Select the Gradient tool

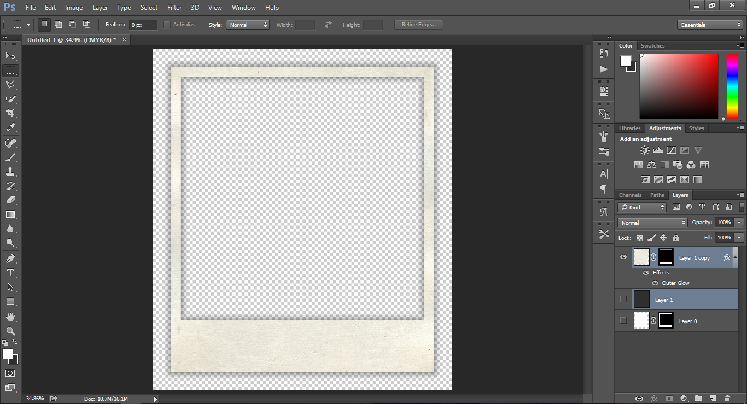10,214
